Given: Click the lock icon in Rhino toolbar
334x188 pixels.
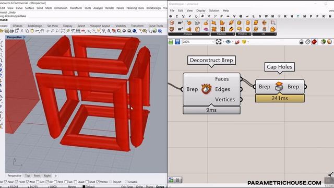Looking at the screenshot, I should click(x=109, y=31).
